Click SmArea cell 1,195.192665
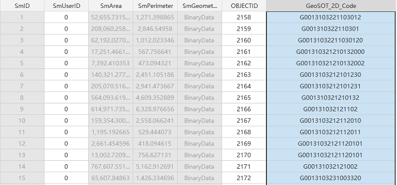The image size is (397, 185). 111,132
